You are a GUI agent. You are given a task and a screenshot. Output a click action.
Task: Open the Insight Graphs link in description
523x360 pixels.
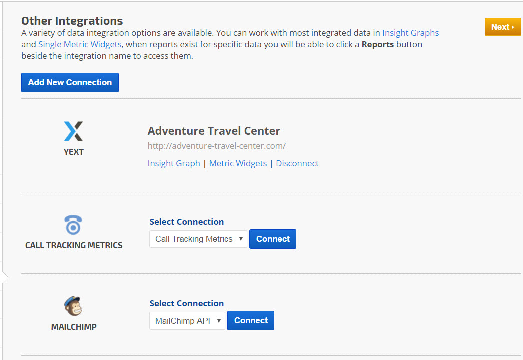pos(410,33)
